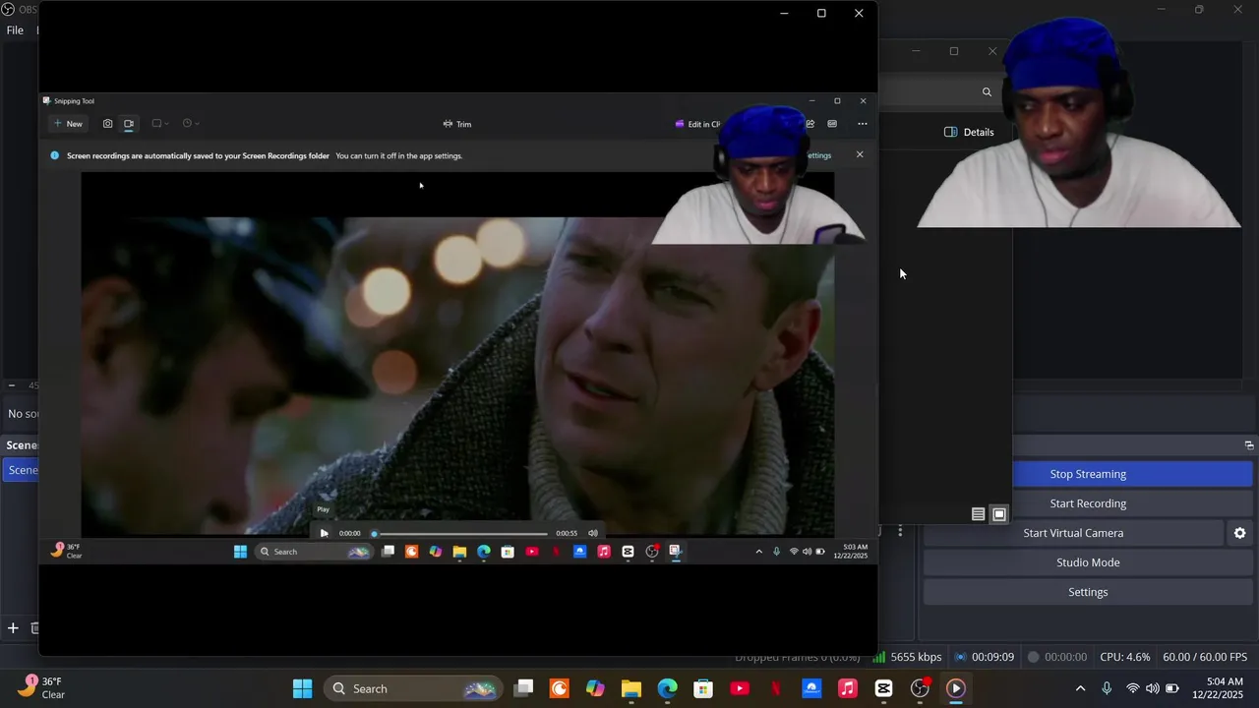Open snip shape dropdown in previewed Snipping Tool

(160, 124)
